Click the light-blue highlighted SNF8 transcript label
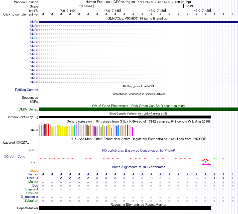This screenshot has width=238, height=214. [x=34, y=38]
